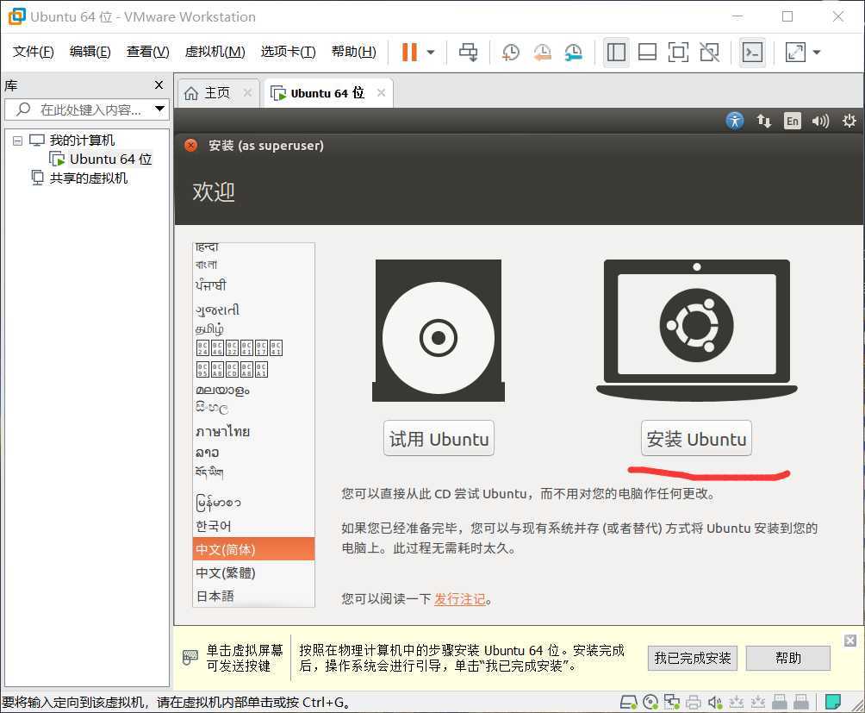865x713 pixels.
Task: Revert the virtual machine to its snapshot
Action: tap(542, 53)
